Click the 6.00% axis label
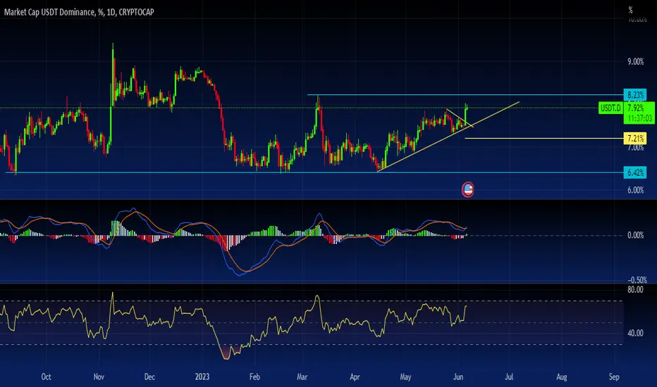 point(635,190)
